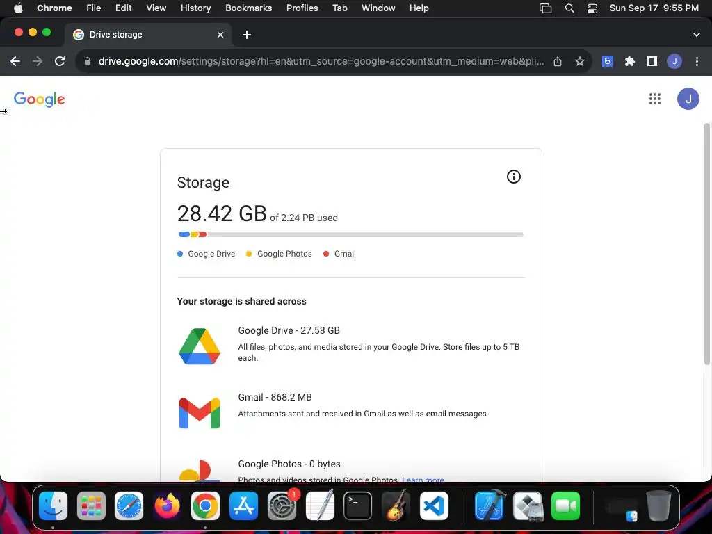Open the Extensions puzzle icon

[x=629, y=61]
